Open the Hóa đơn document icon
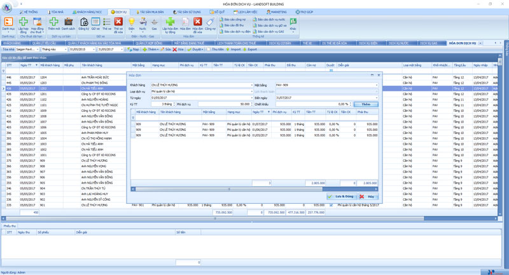This screenshot has height=275, width=509. [185, 24]
